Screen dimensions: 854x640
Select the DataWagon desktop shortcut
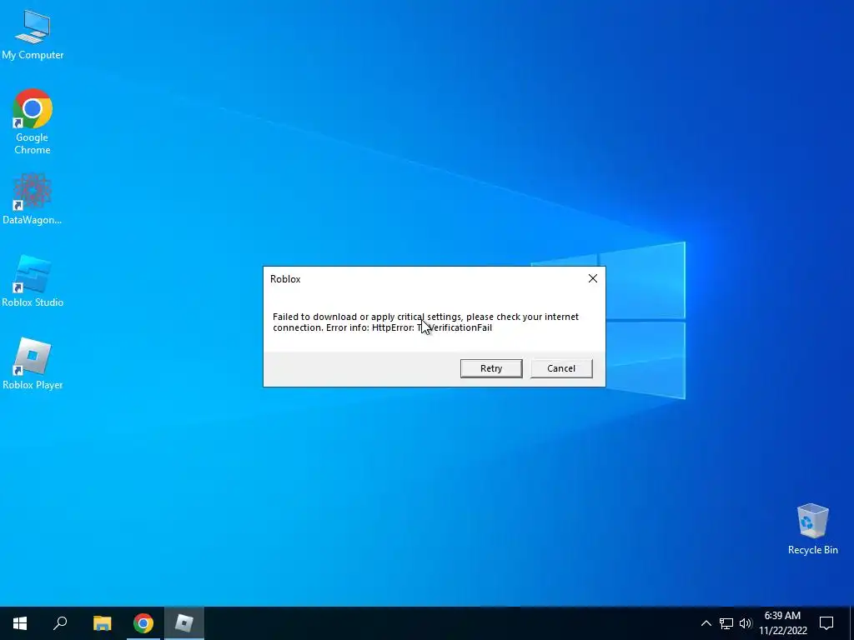pyautogui.click(x=33, y=198)
